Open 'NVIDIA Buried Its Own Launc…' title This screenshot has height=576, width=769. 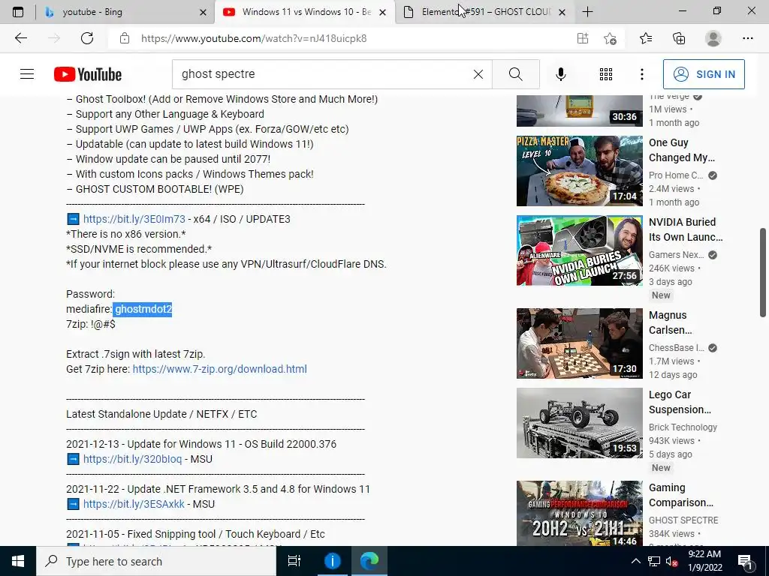[686, 229]
